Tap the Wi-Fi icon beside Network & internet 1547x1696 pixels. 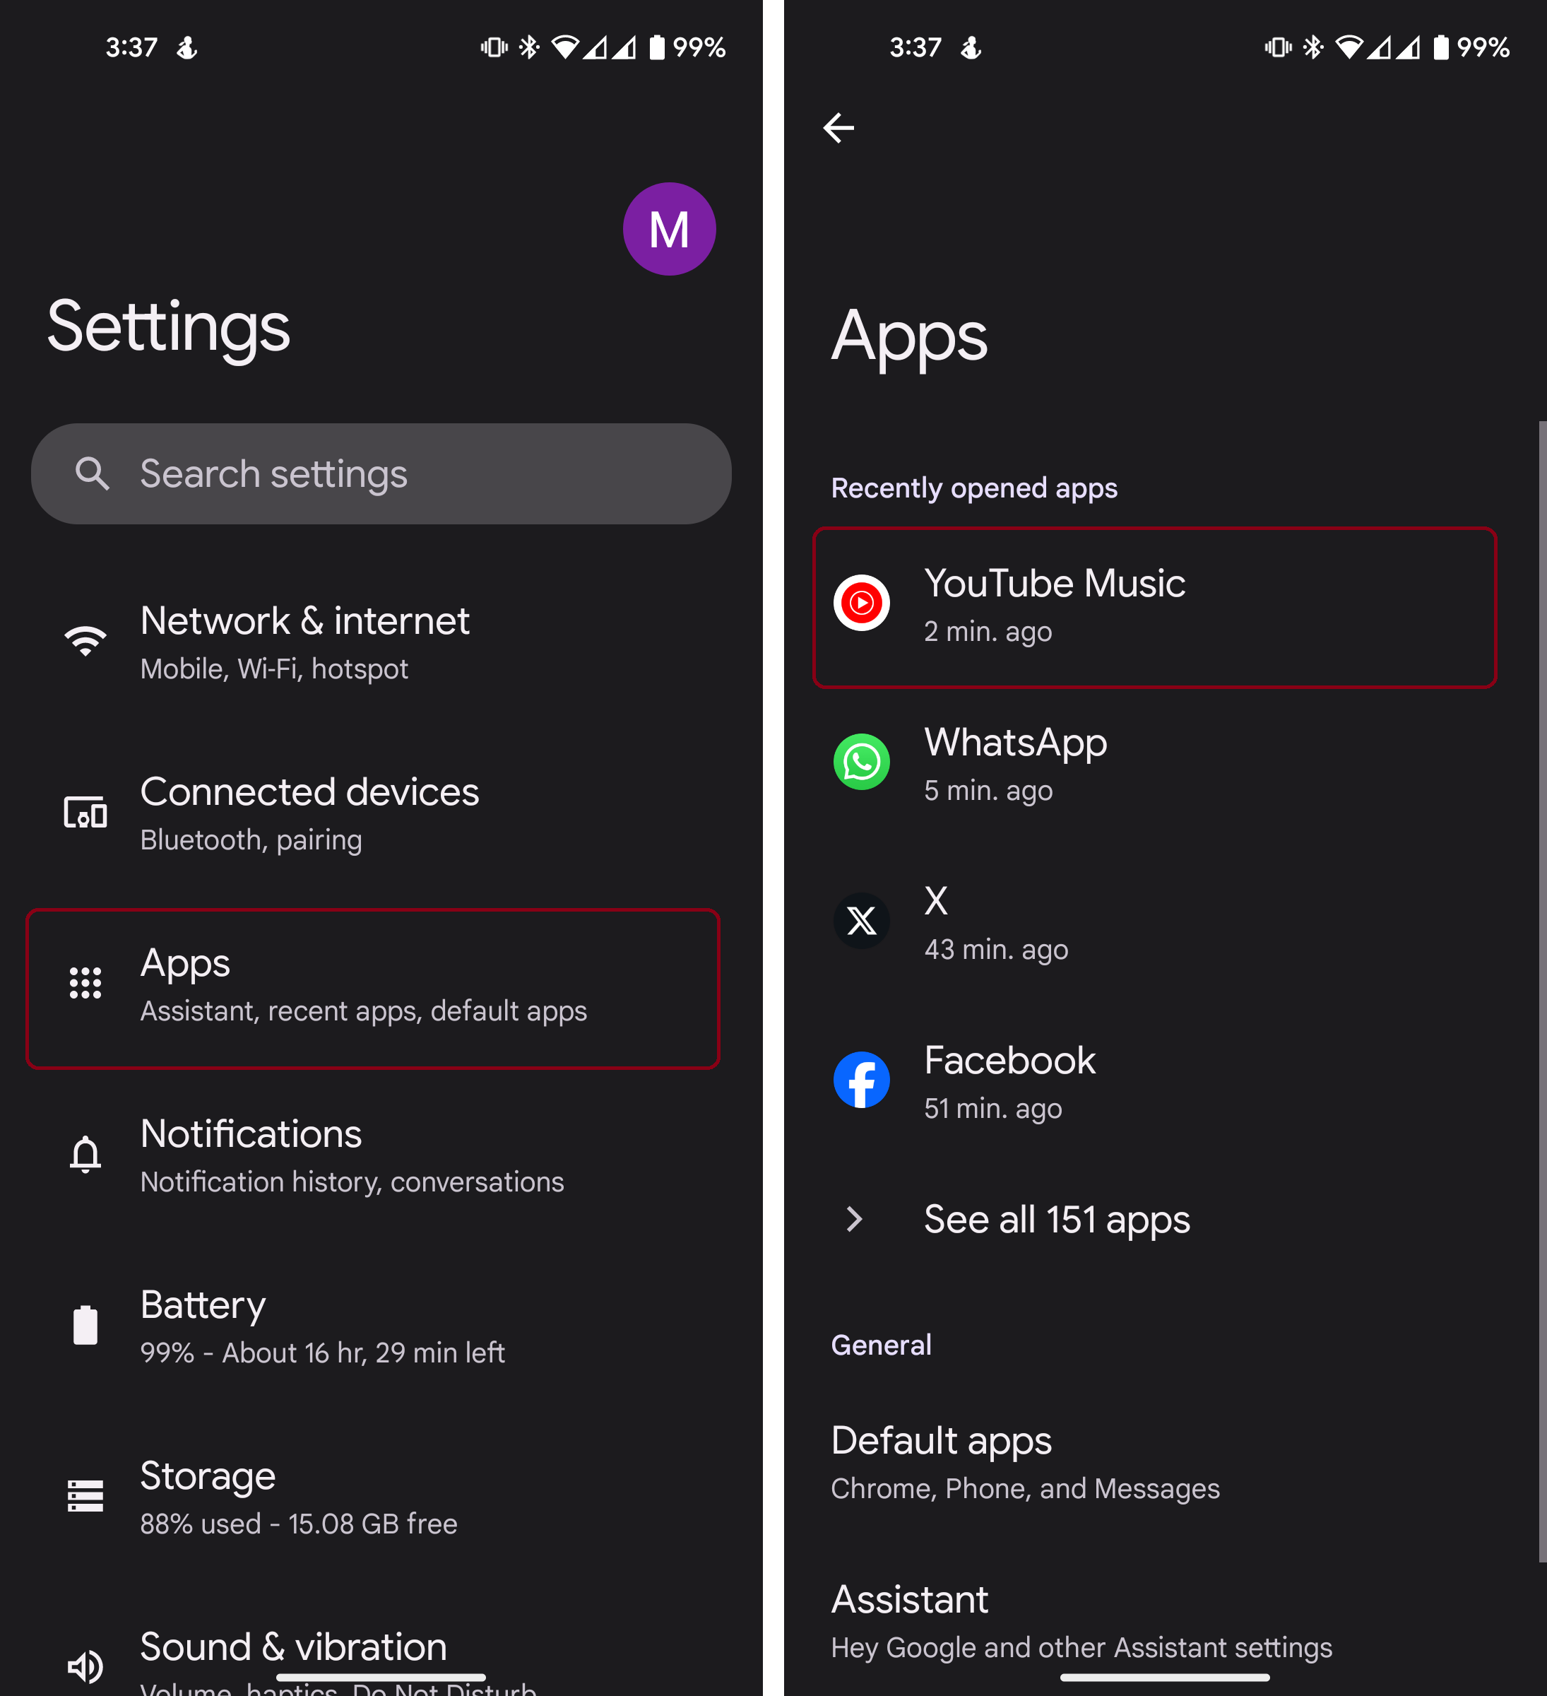(x=85, y=642)
